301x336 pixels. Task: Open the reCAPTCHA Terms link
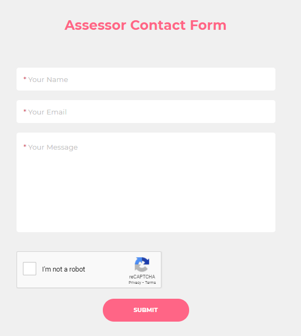click(x=150, y=283)
